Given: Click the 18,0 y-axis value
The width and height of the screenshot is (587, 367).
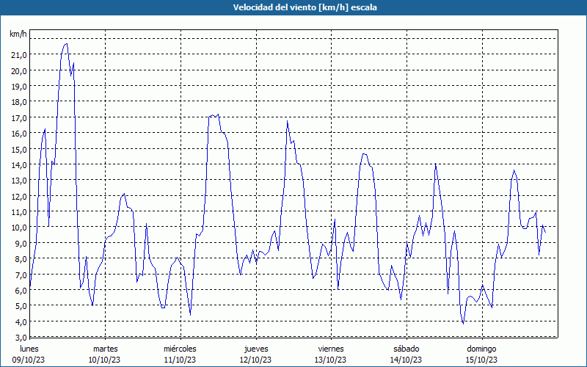Looking at the screenshot, I should pyautogui.click(x=19, y=102).
